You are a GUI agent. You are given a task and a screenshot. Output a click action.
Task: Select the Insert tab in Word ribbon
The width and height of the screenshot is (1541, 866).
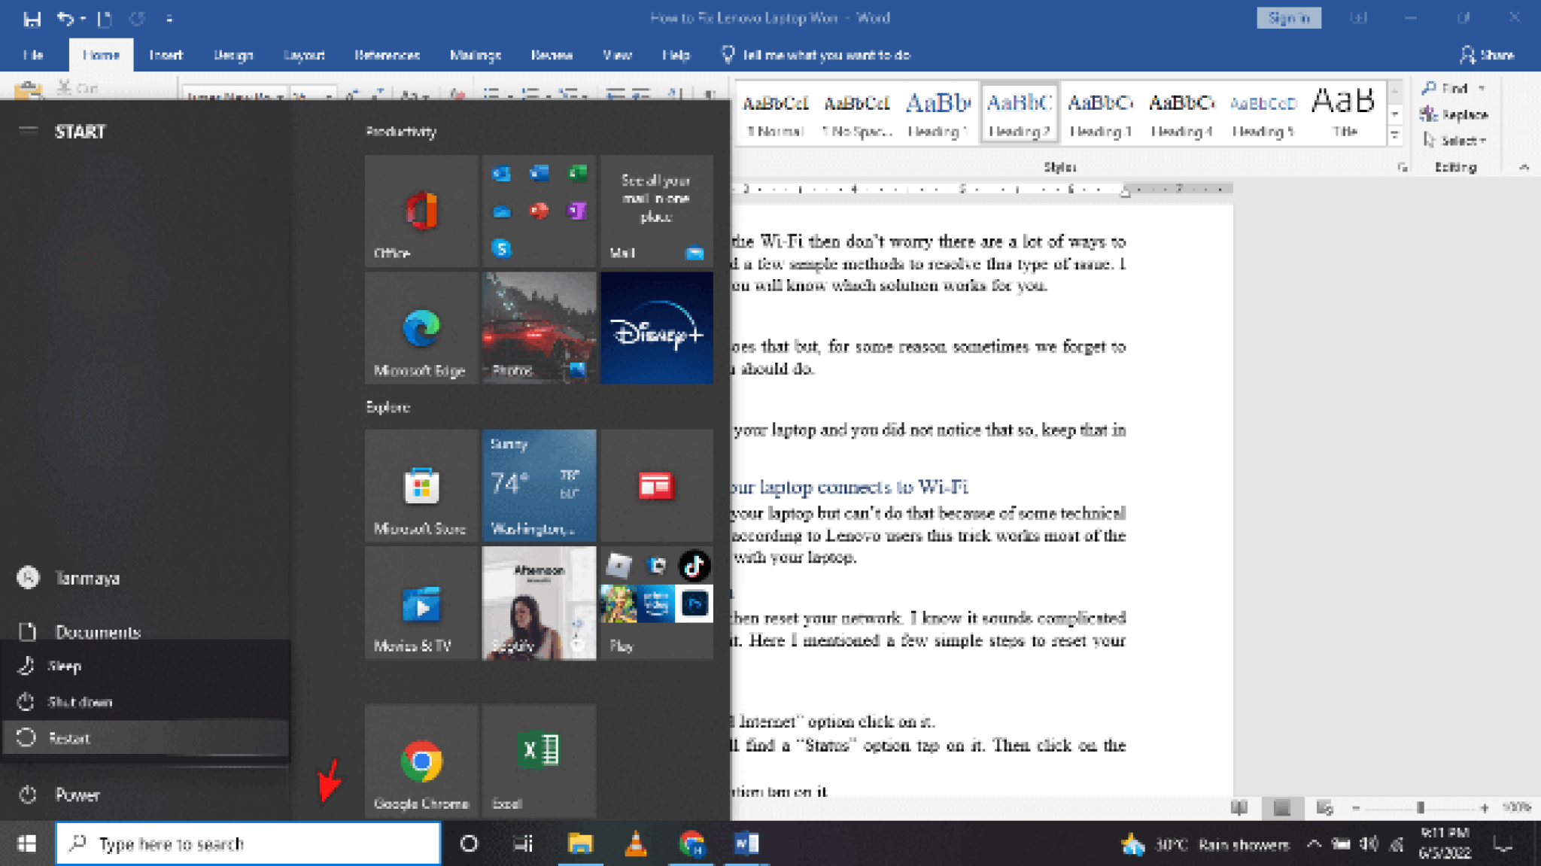tap(164, 55)
